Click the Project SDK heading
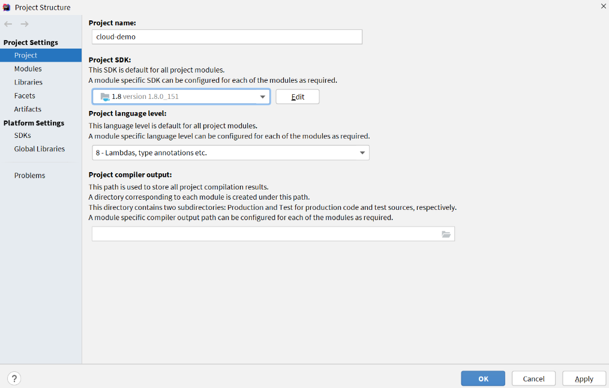The width and height of the screenshot is (609, 388). point(110,60)
